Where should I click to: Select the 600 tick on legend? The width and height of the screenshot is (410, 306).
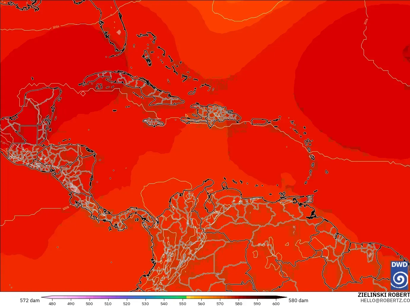(276, 304)
